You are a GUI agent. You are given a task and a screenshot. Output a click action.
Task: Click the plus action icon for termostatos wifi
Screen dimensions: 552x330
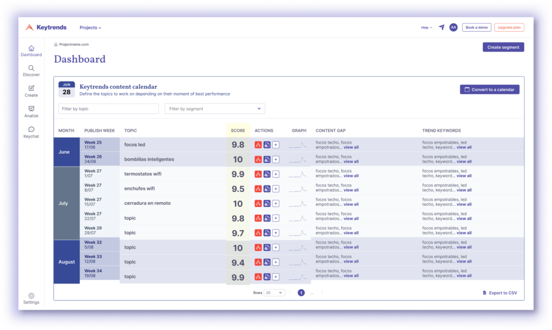(276, 174)
